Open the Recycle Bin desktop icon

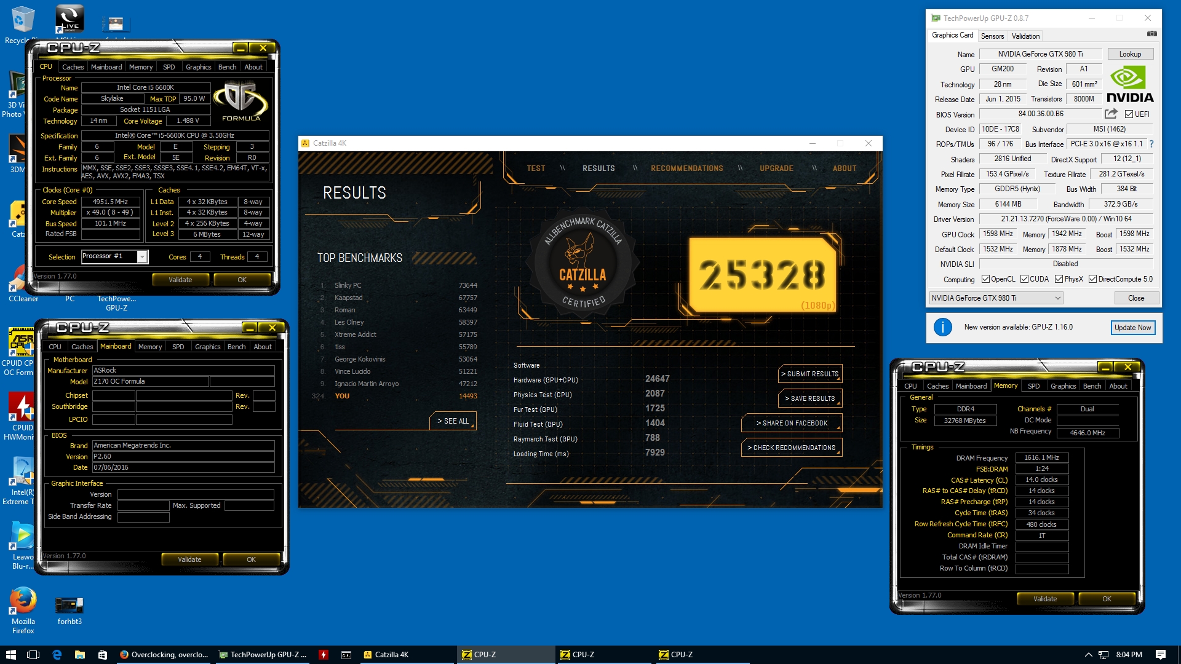[23, 25]
